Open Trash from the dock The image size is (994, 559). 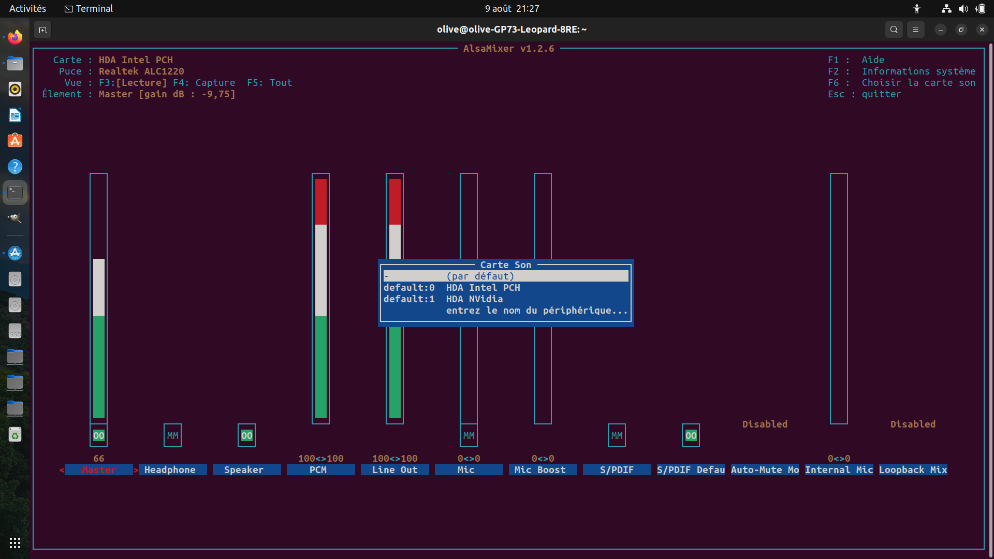(x=15, y=435)
